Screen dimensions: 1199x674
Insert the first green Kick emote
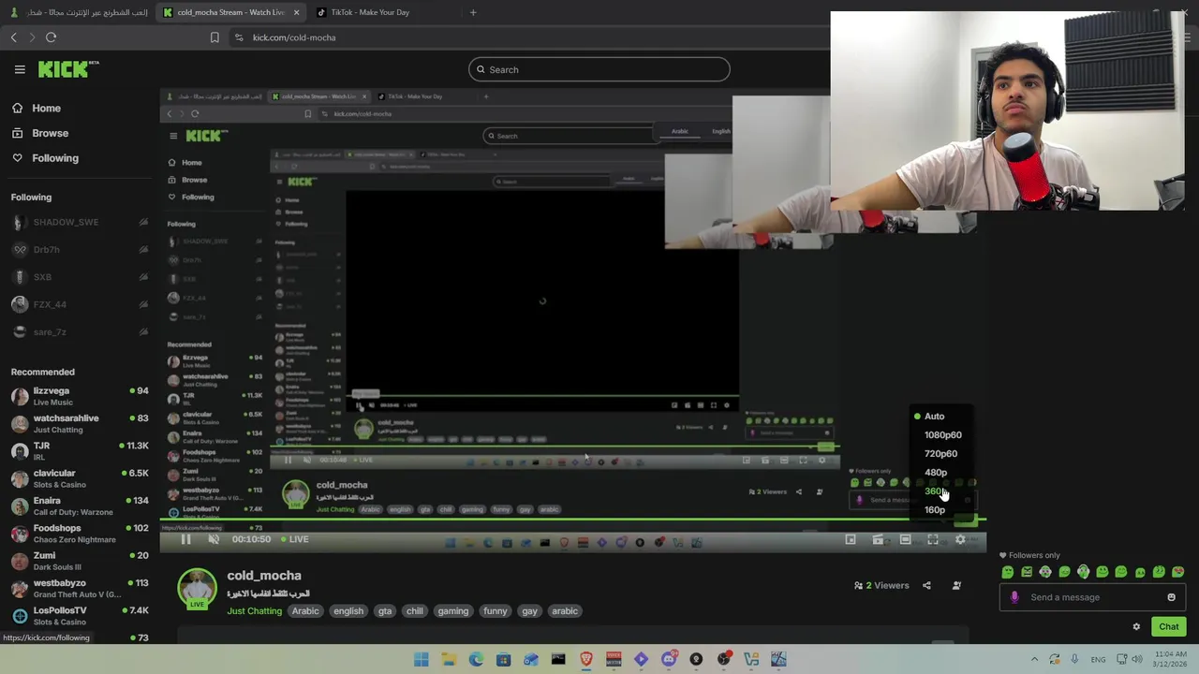pos(1008,572)
